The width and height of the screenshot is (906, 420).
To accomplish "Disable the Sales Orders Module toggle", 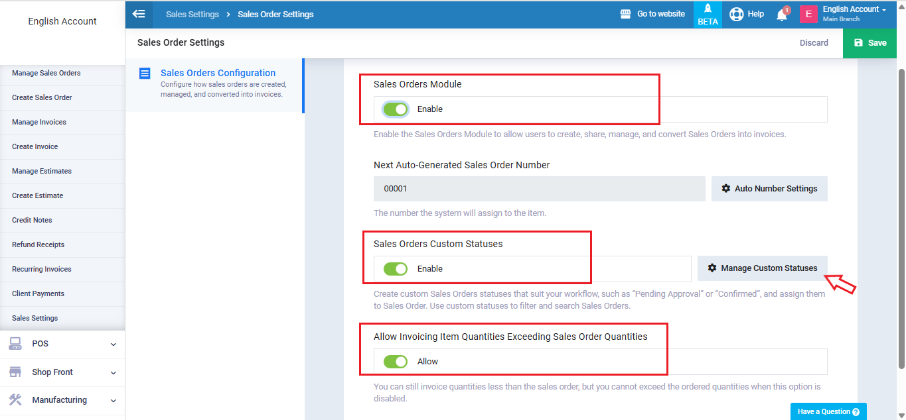I will 396,109.
